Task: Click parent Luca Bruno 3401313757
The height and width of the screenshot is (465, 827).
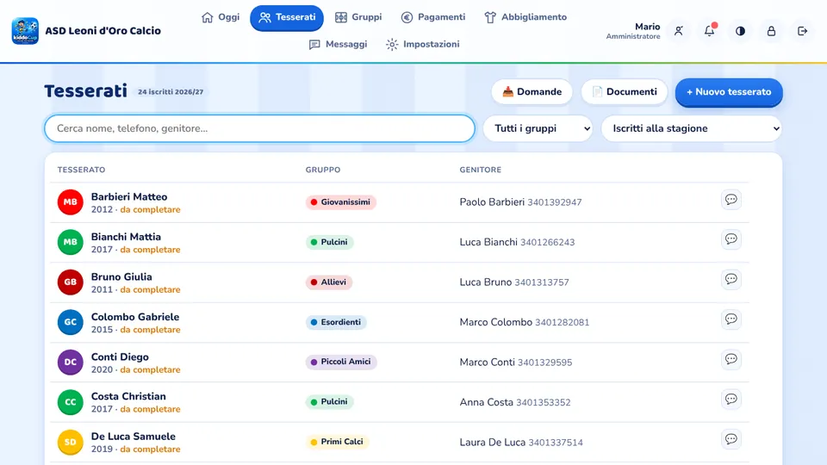Action: click(x=514, y=282)
